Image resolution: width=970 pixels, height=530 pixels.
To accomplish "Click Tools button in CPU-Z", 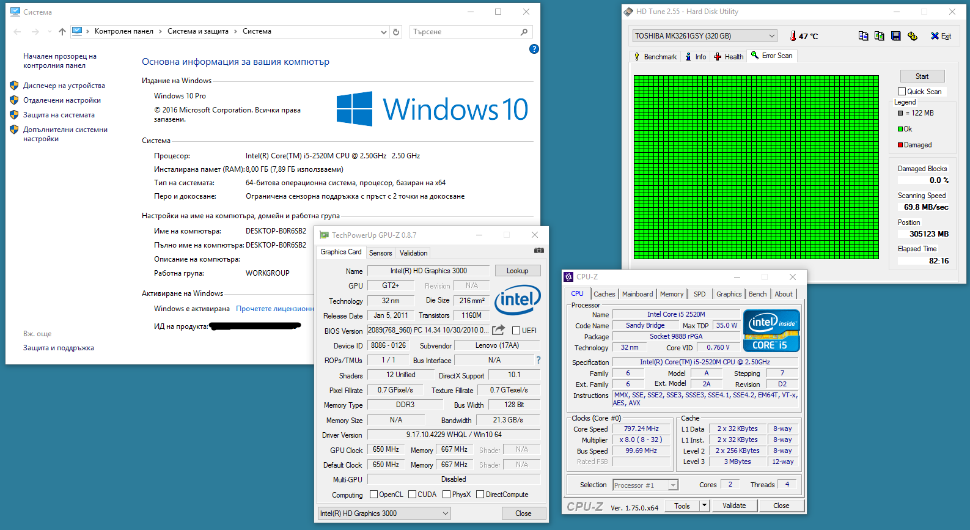I will pos(682,506).
